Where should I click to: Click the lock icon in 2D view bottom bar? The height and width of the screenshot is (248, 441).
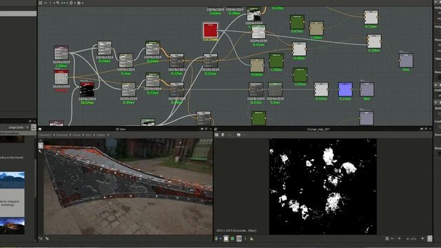430,239
